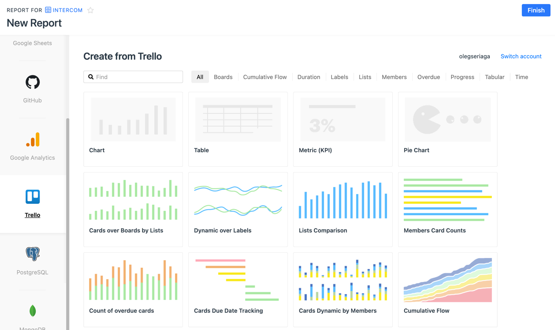
Task: Click the New Report title
Action: pyautogui.click(x=34, y=23)
